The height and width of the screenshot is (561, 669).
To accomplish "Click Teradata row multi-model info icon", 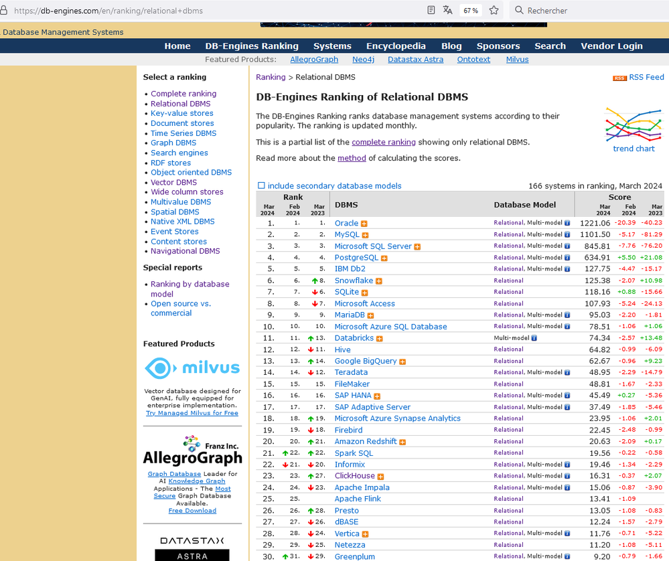I will 567,372.
